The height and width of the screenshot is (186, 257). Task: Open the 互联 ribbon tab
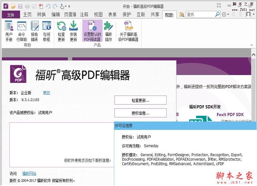coord(141,15)
